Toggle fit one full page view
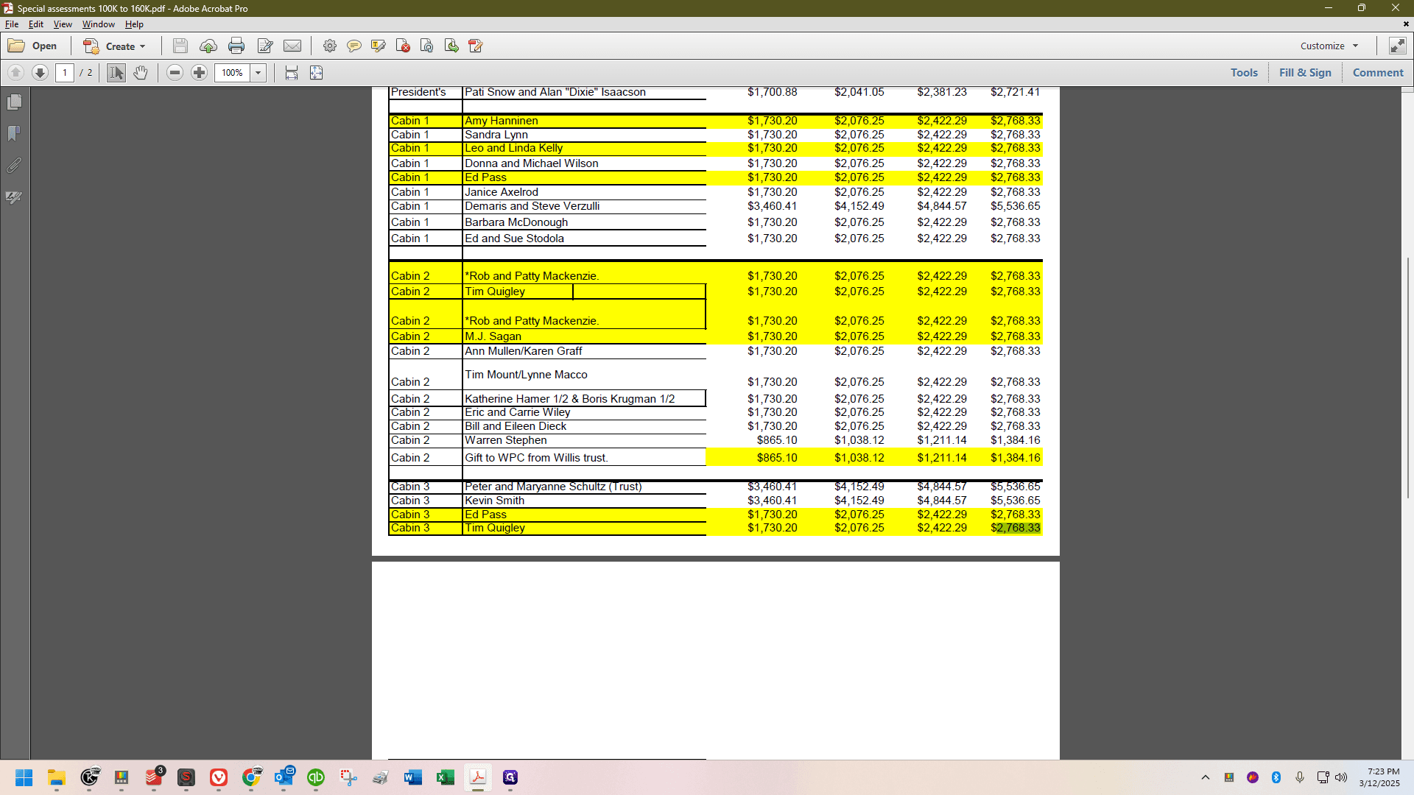 click(317, 73)
